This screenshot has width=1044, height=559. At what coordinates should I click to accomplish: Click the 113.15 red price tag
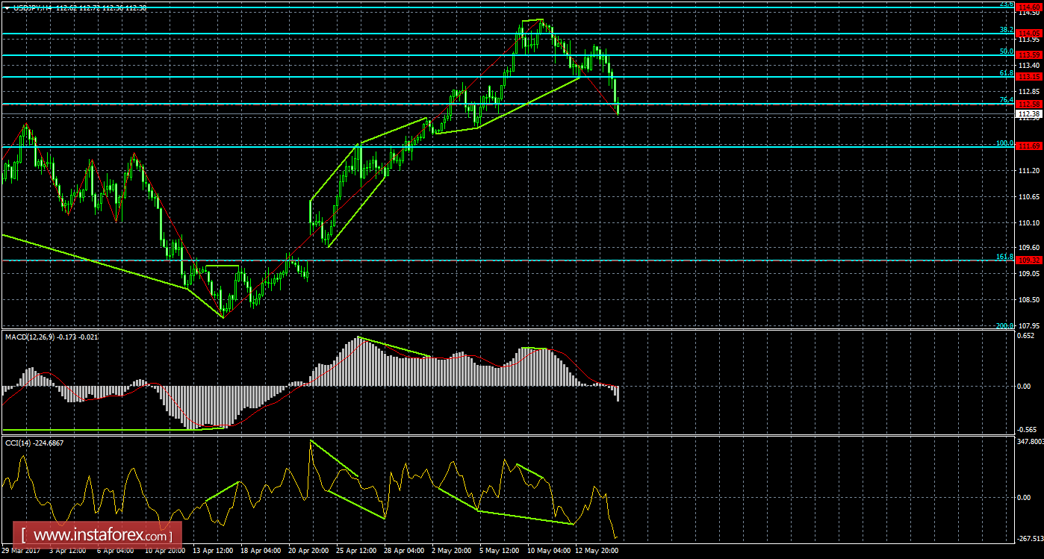coord(1030,77)
